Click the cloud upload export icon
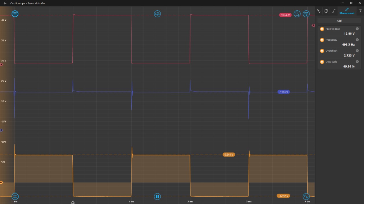This screenshot has width=365, height=205. tap(157, 14)
